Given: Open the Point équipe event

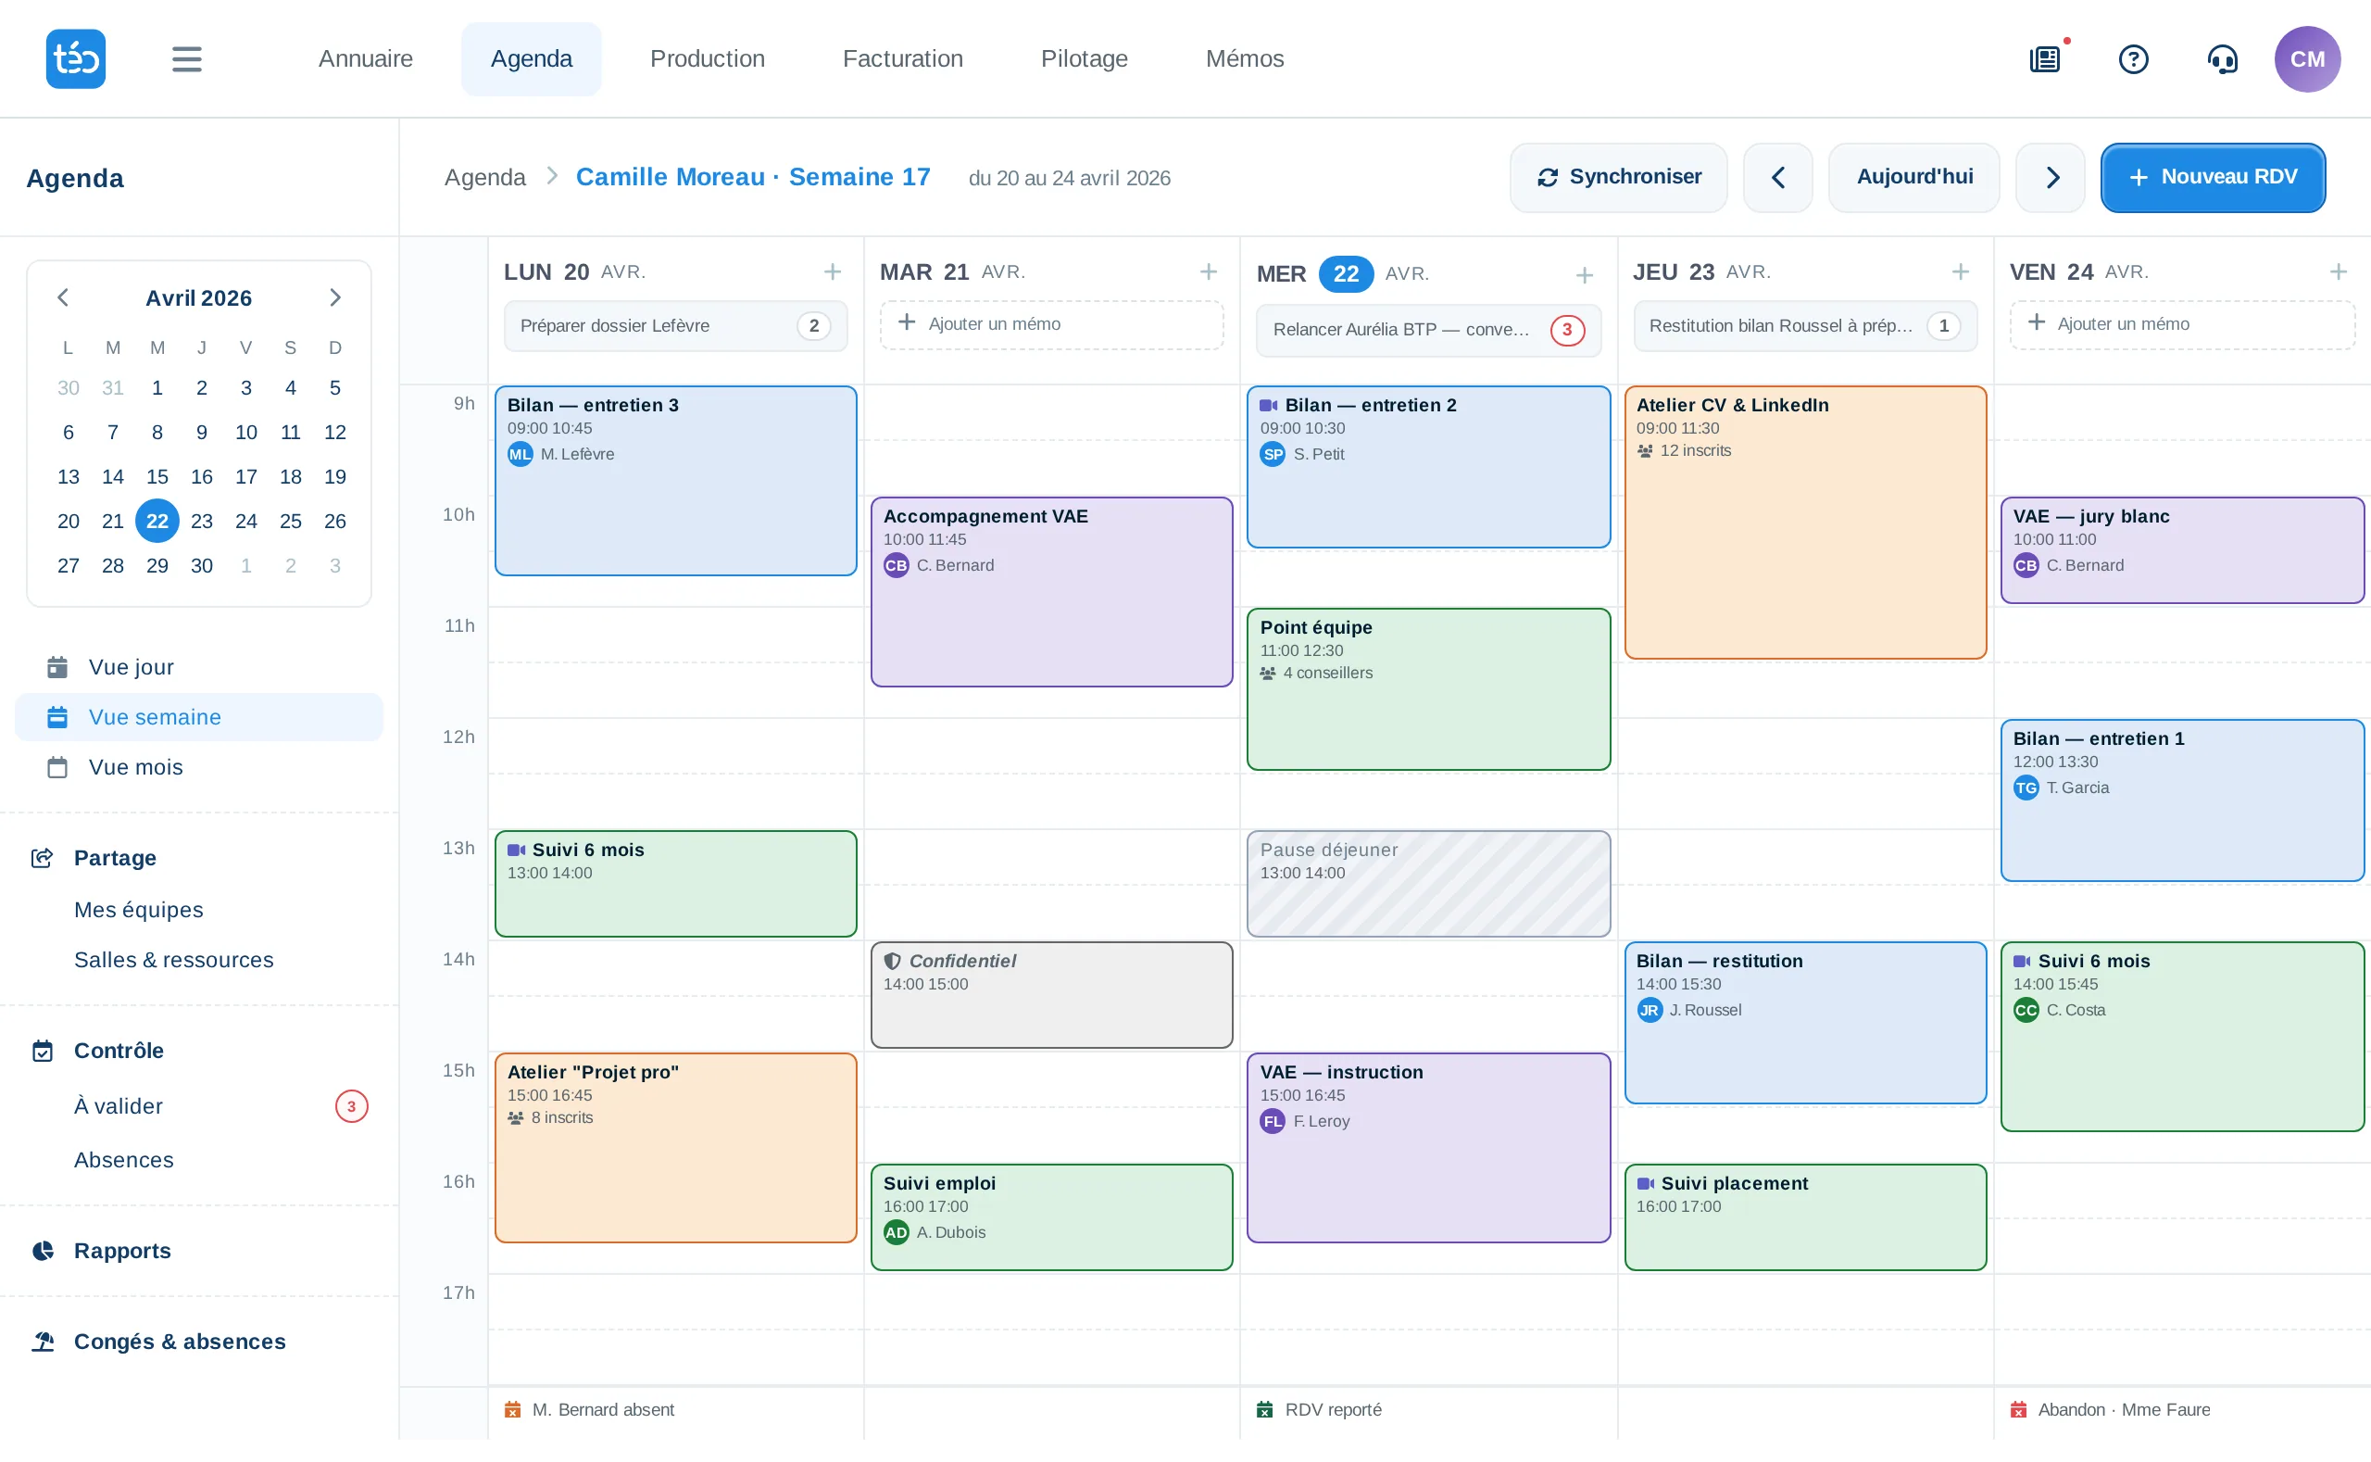Looking at the screenshot, I should coord(1428,689).
